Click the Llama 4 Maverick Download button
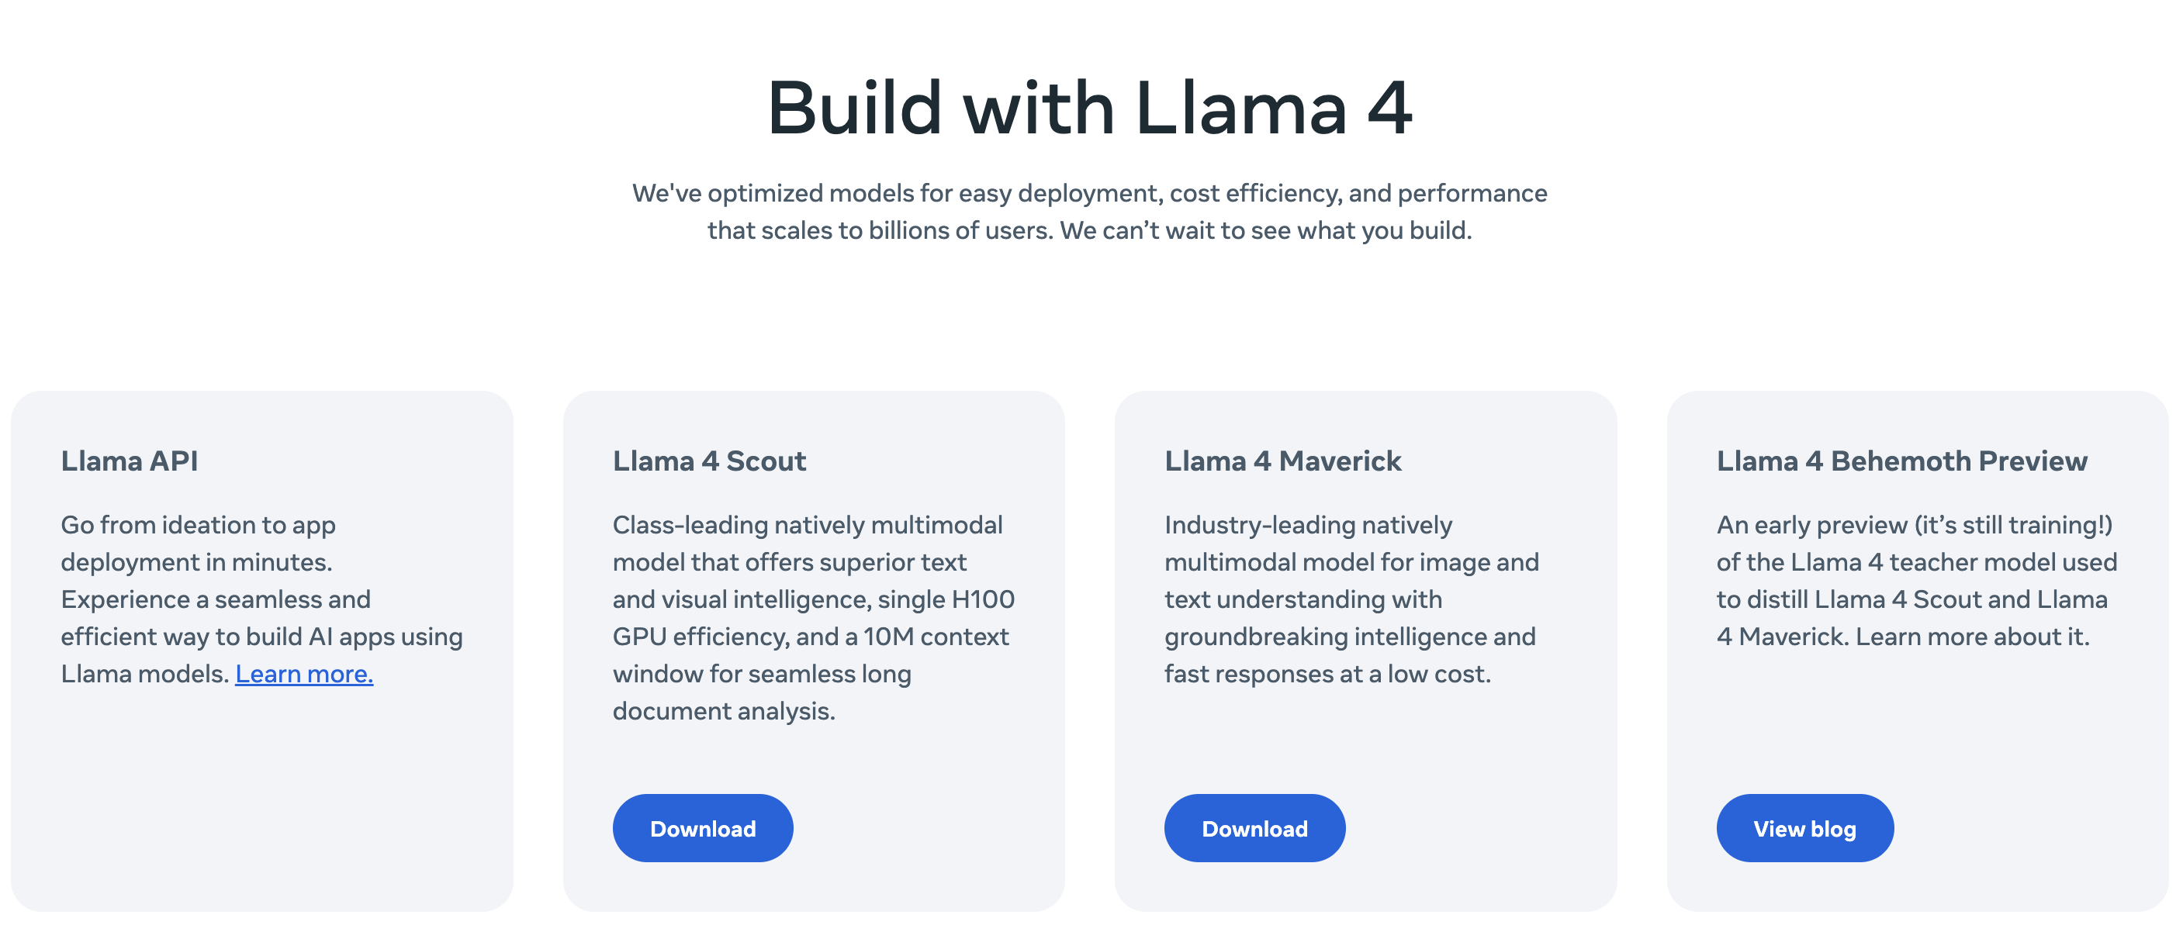The height and width of the screenshot is (932, 2183). (1254, 828)
